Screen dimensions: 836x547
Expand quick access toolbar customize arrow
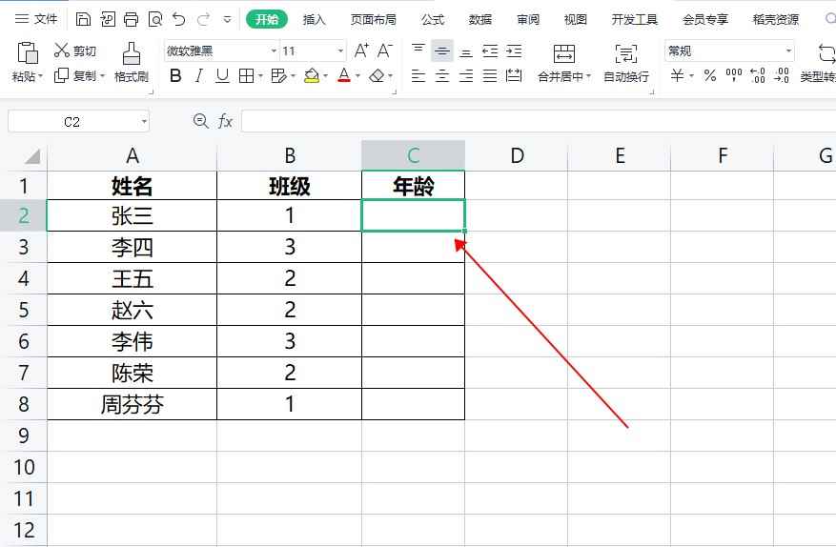227,20
